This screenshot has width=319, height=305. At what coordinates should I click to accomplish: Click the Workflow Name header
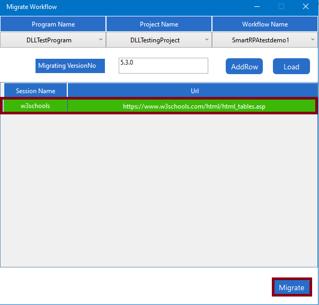tap(265, 24)
